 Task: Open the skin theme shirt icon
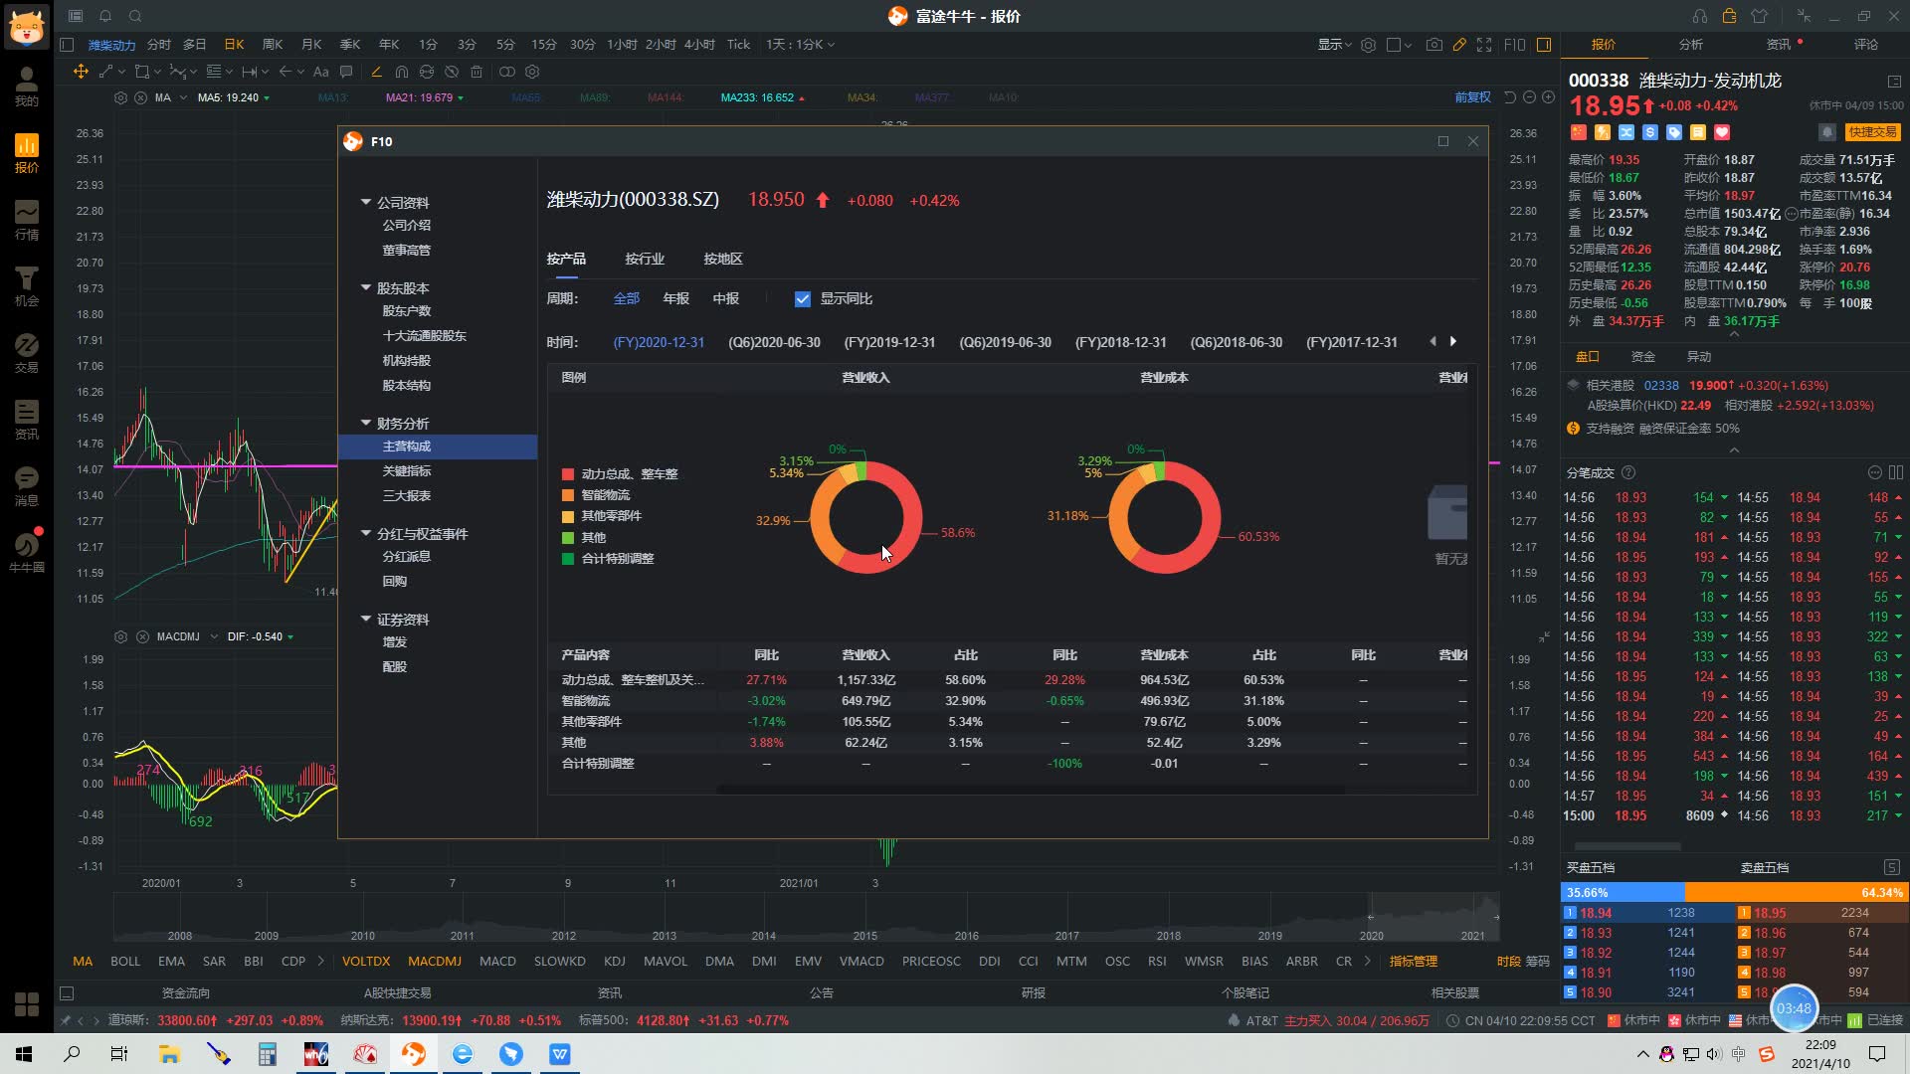pyautogui.click(x=1759, y=16)
